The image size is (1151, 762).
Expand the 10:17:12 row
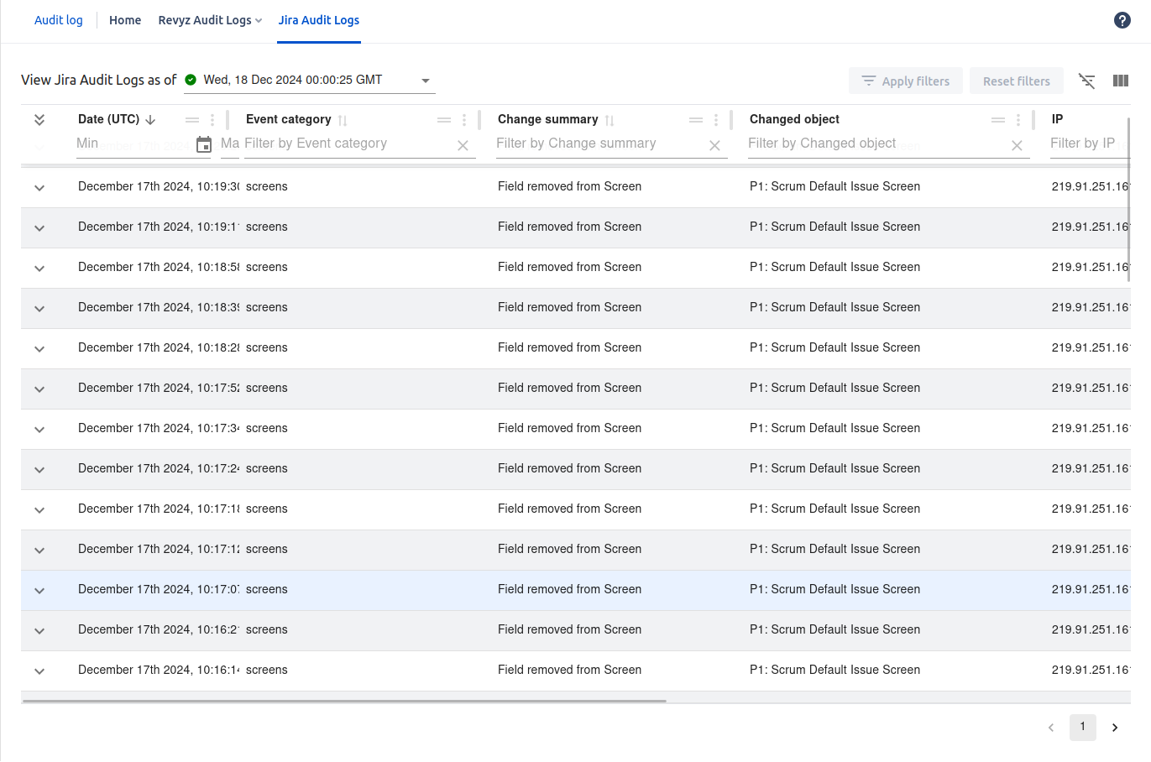[39, 550]
